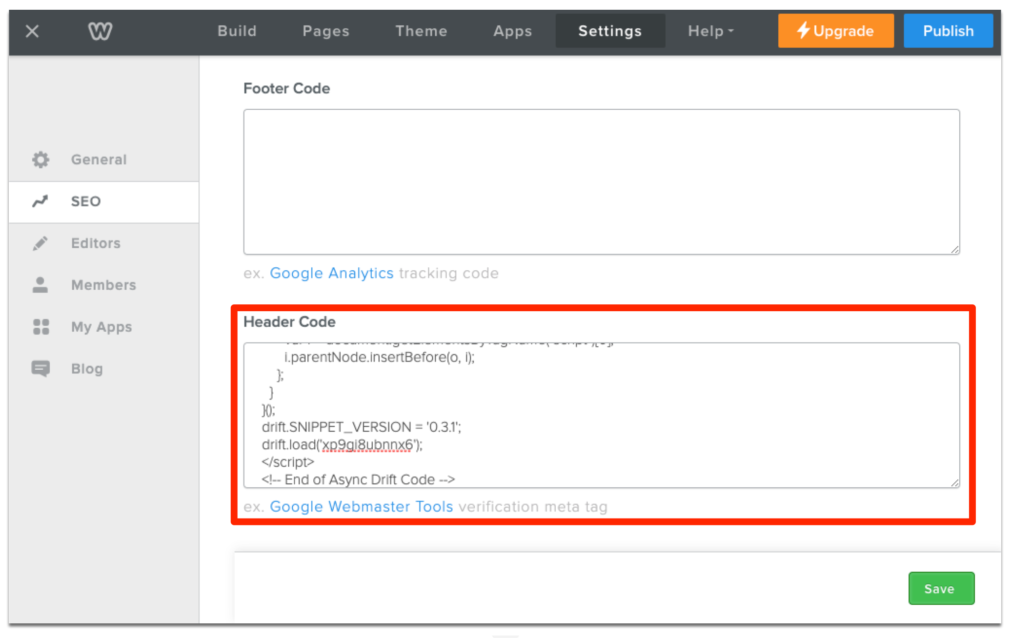Select the Settings tab
This screenshot has width=1011, height=638.
click(x=610, y=31)
